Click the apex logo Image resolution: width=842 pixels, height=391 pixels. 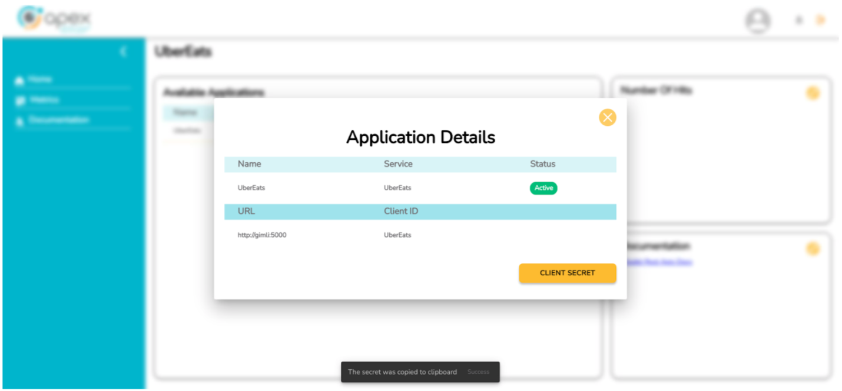tap(54, 19)
